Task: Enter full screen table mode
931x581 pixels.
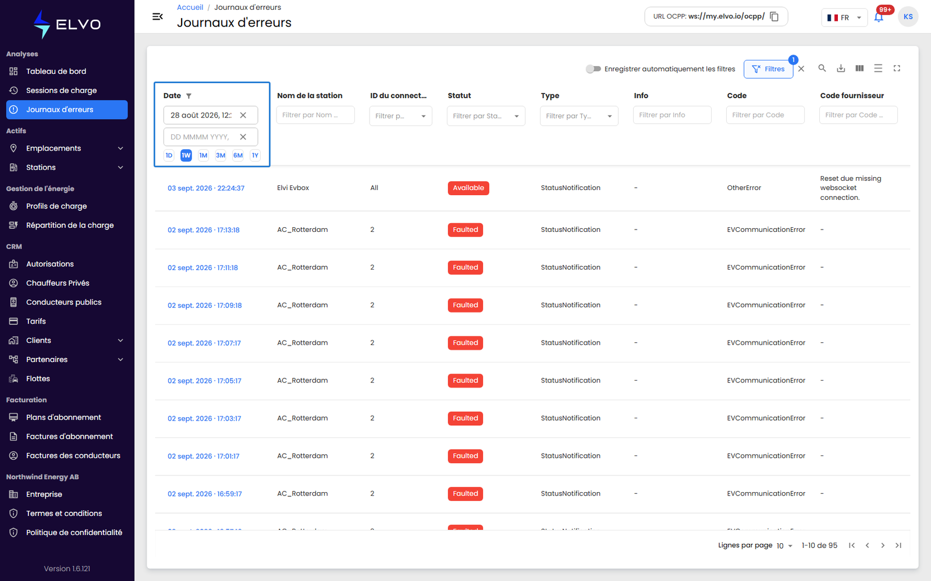Action: coord(897,68)
